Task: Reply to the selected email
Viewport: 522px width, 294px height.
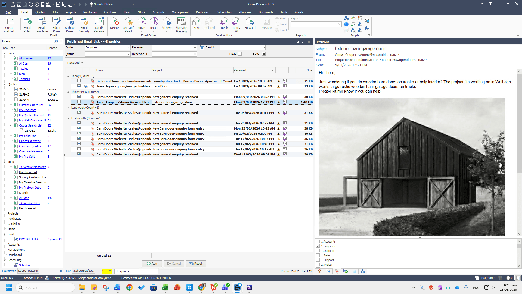Action: click(225, 23)
